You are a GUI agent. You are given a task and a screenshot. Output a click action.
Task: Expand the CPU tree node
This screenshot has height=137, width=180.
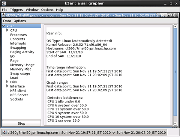click(7, 30)
